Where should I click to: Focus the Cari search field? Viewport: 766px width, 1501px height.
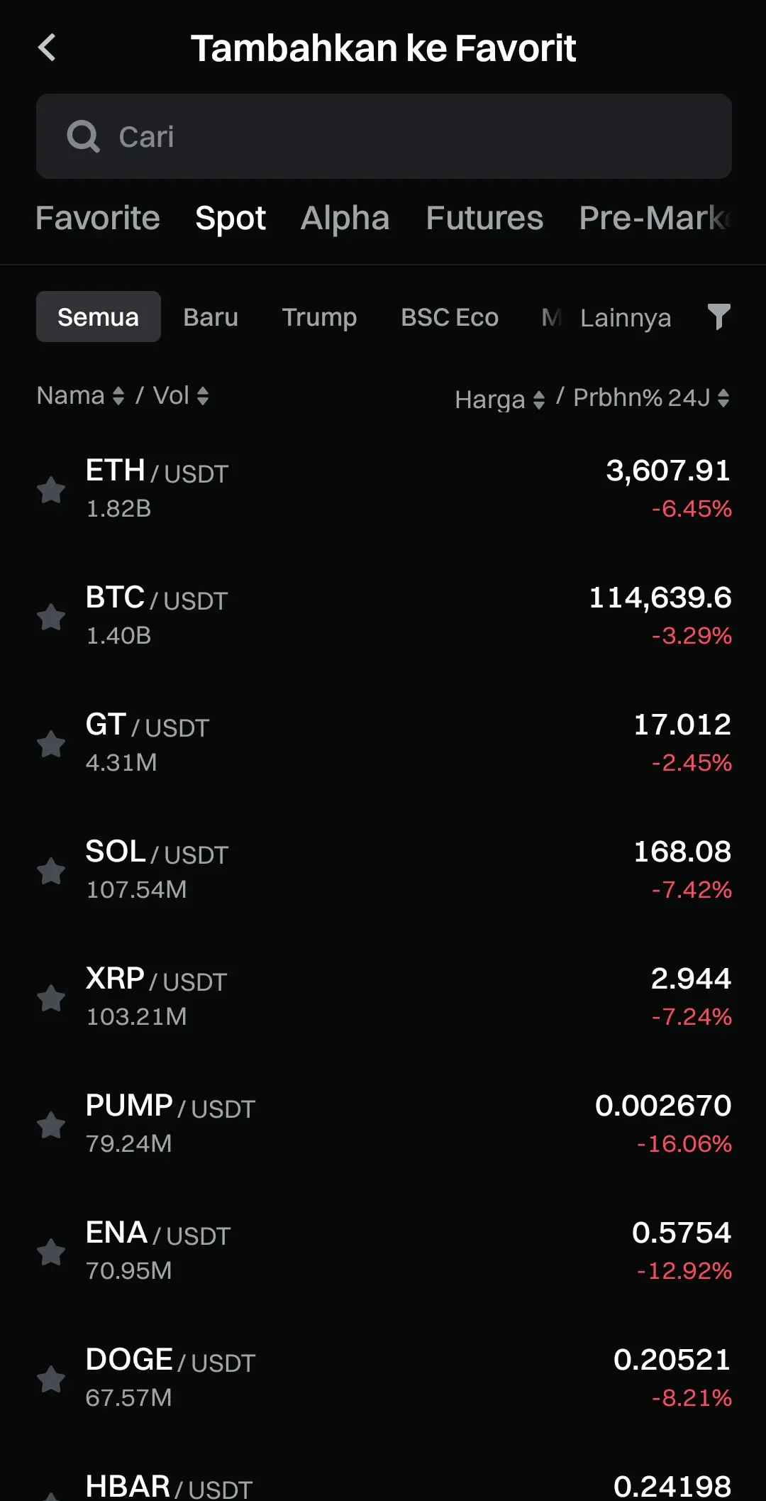click(x=384, y=136)
